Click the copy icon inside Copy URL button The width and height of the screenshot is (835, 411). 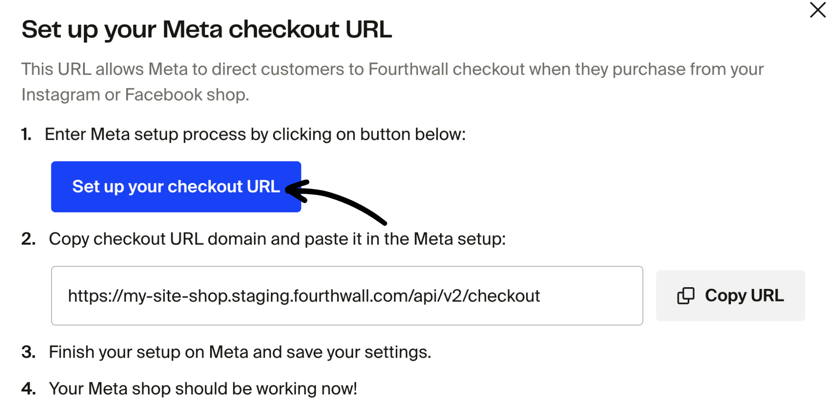click(686, 295)
